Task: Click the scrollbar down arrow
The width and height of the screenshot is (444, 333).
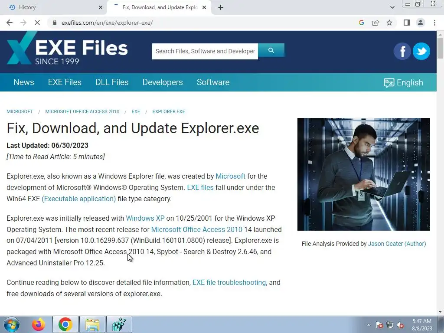Action: (441, 312)
